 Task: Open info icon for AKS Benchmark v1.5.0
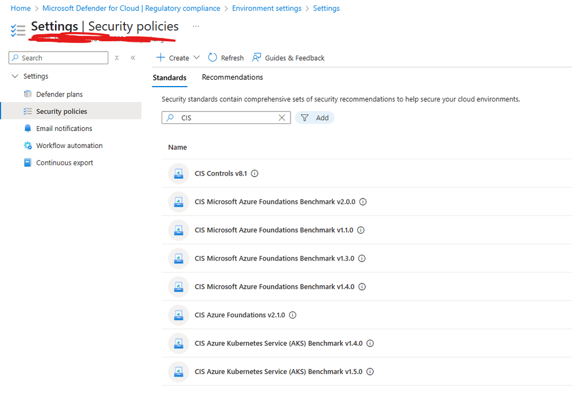click(370, 371)
